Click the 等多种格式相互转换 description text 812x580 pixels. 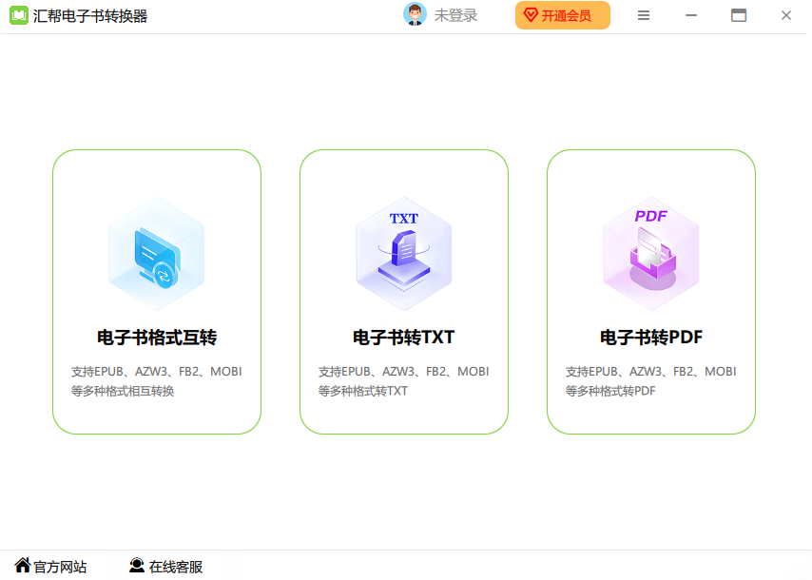[123, 391]
